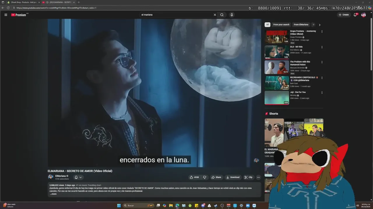Open Task View in the taskbar

(158, 206)
